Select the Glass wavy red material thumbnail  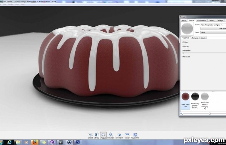185,101
